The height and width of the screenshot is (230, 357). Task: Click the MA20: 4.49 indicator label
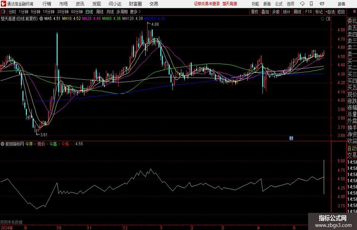(91, 19)
